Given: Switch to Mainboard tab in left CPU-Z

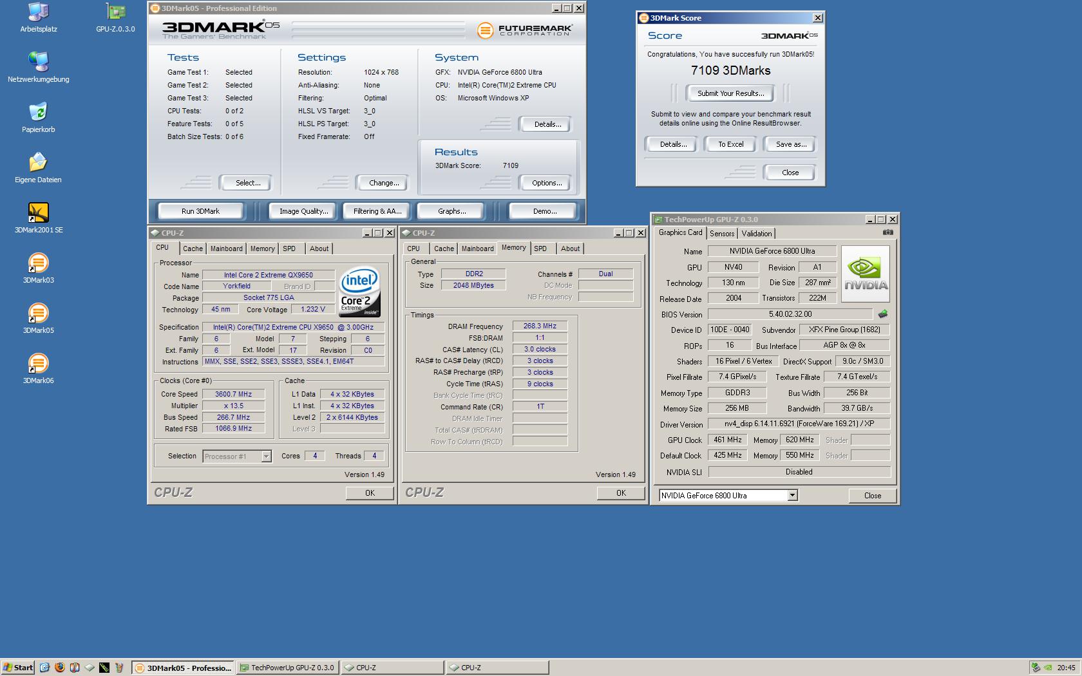Looking at the screenshot, I should coord(227,249).
